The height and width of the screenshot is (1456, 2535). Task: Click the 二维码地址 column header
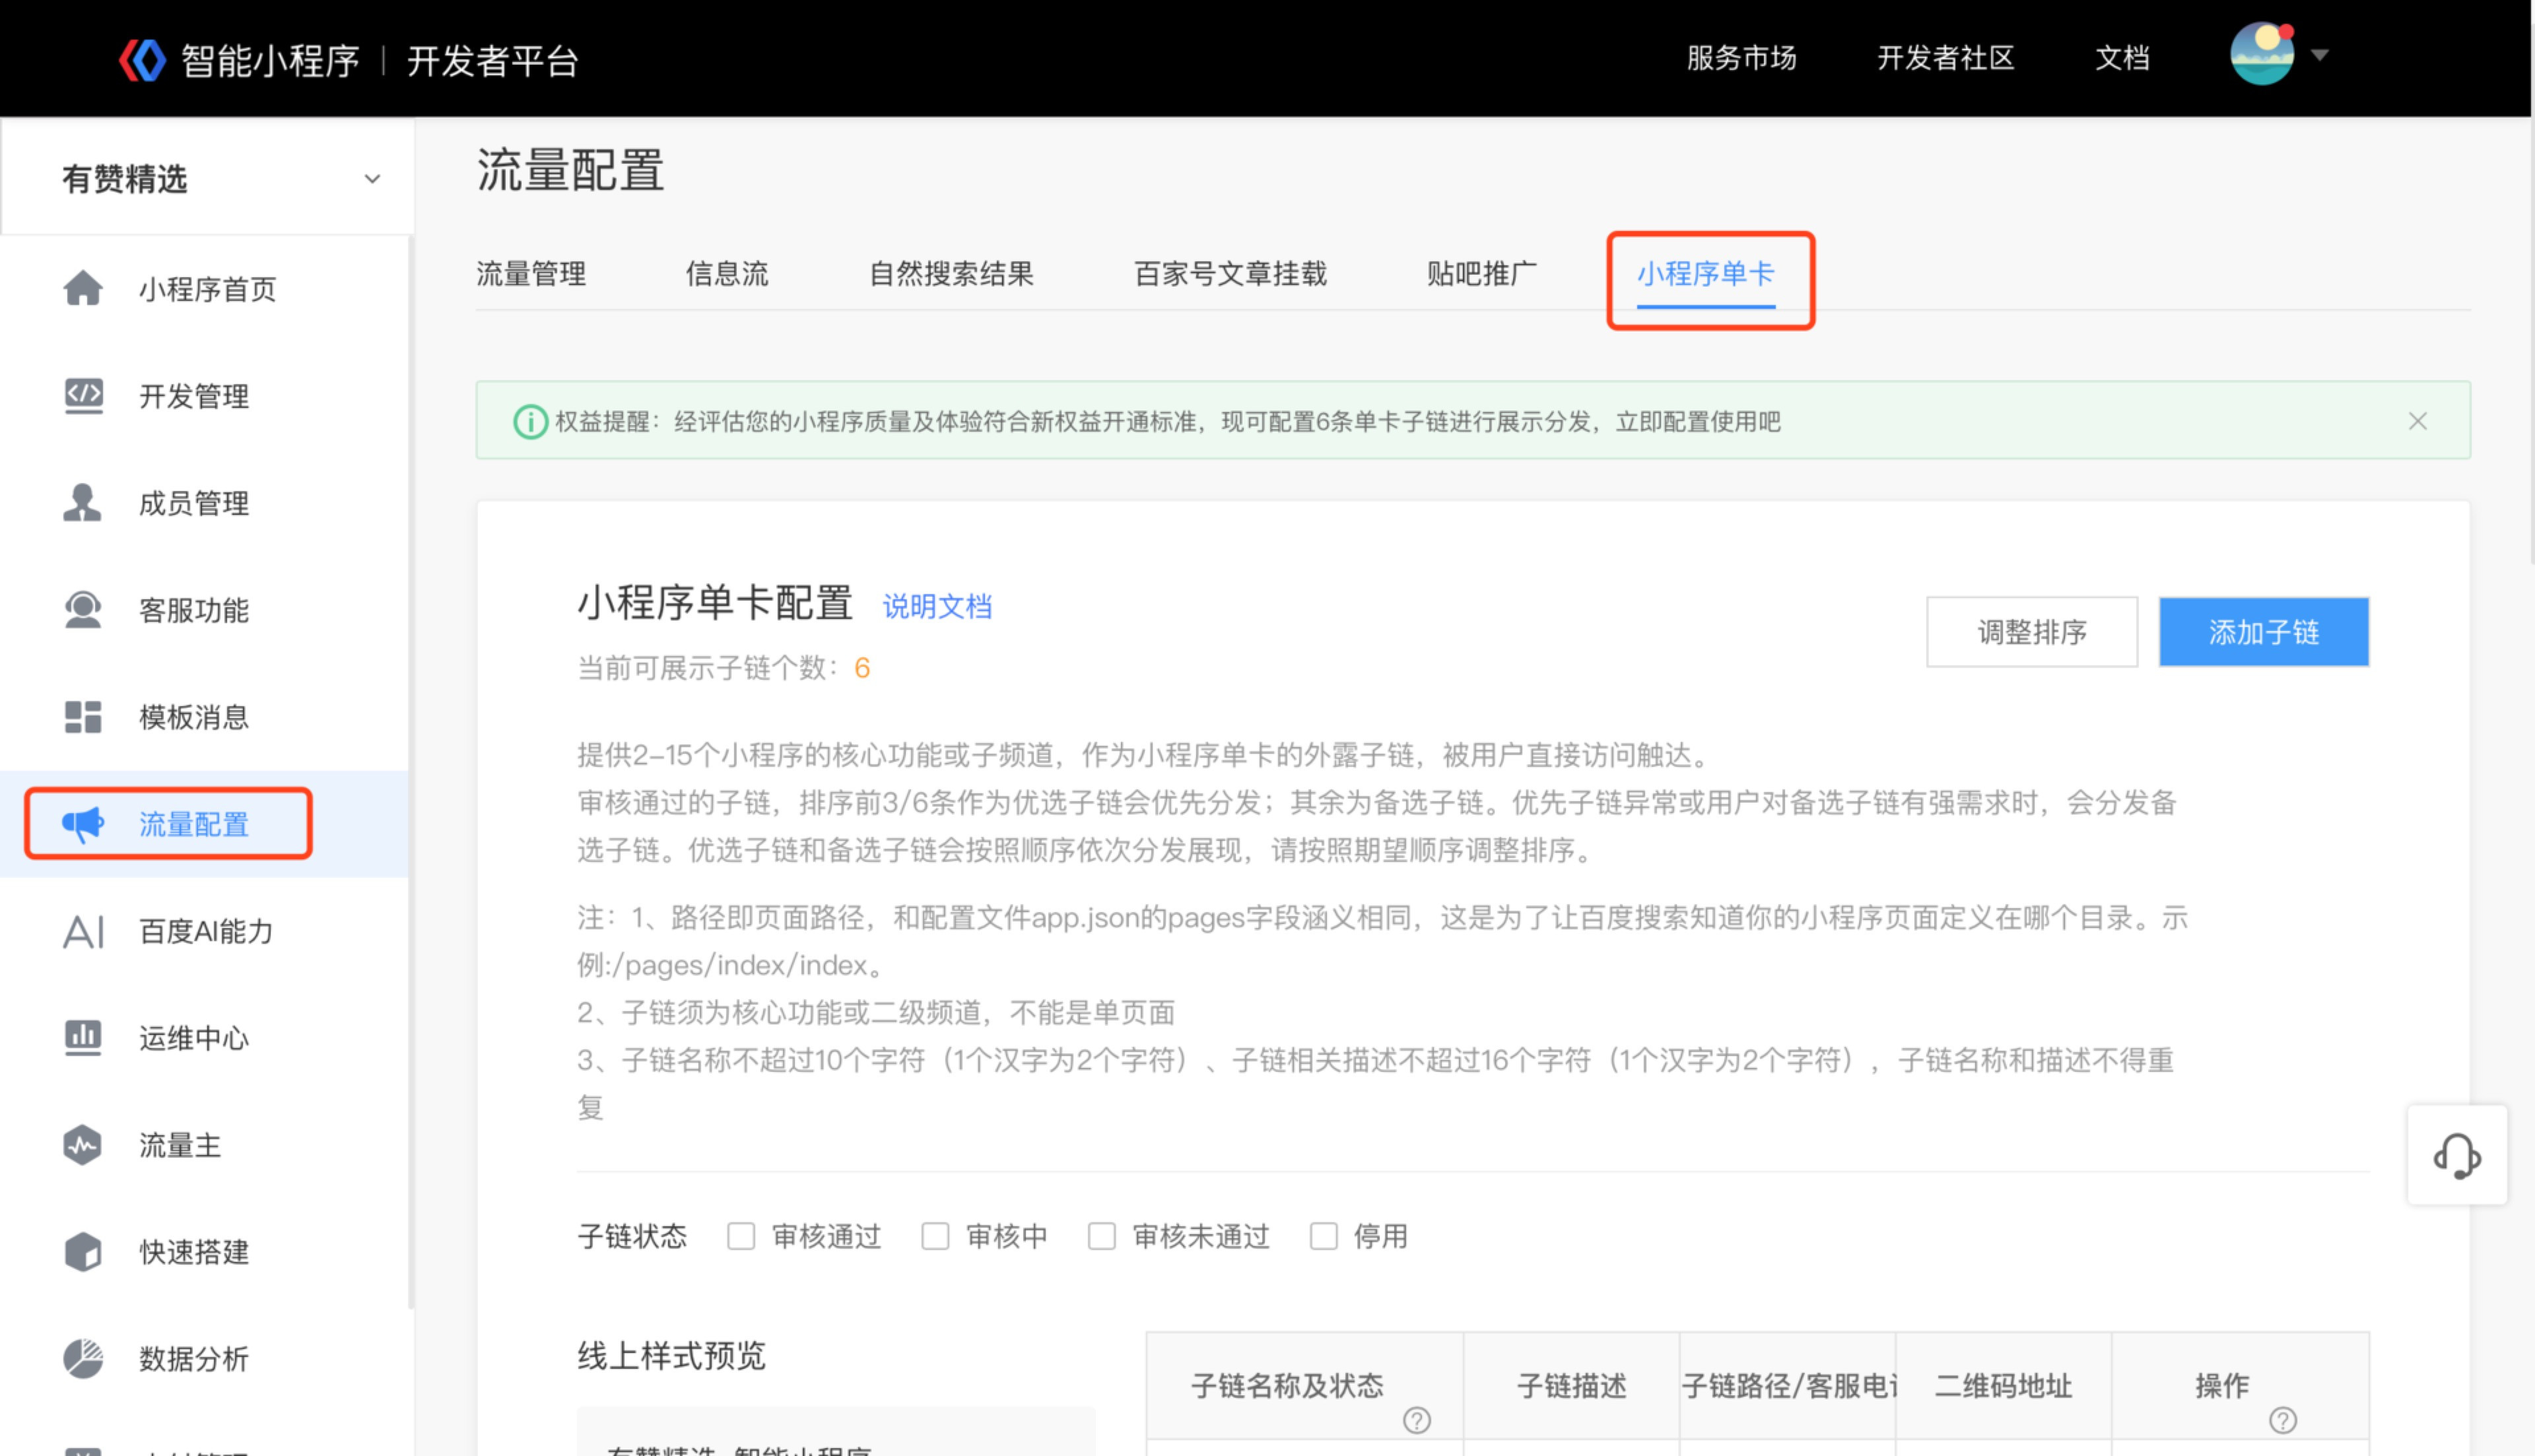[x=2003, y=1385]
